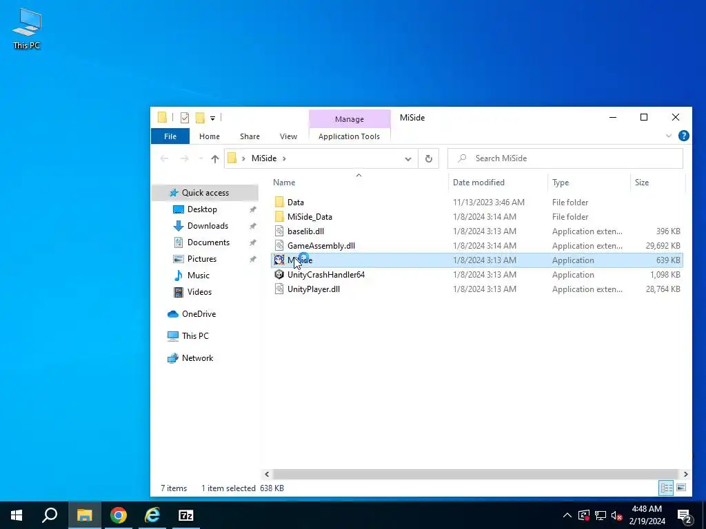Show hidden system tray icons
This screenshot has height=529, width=706.
tap(567, 515)
